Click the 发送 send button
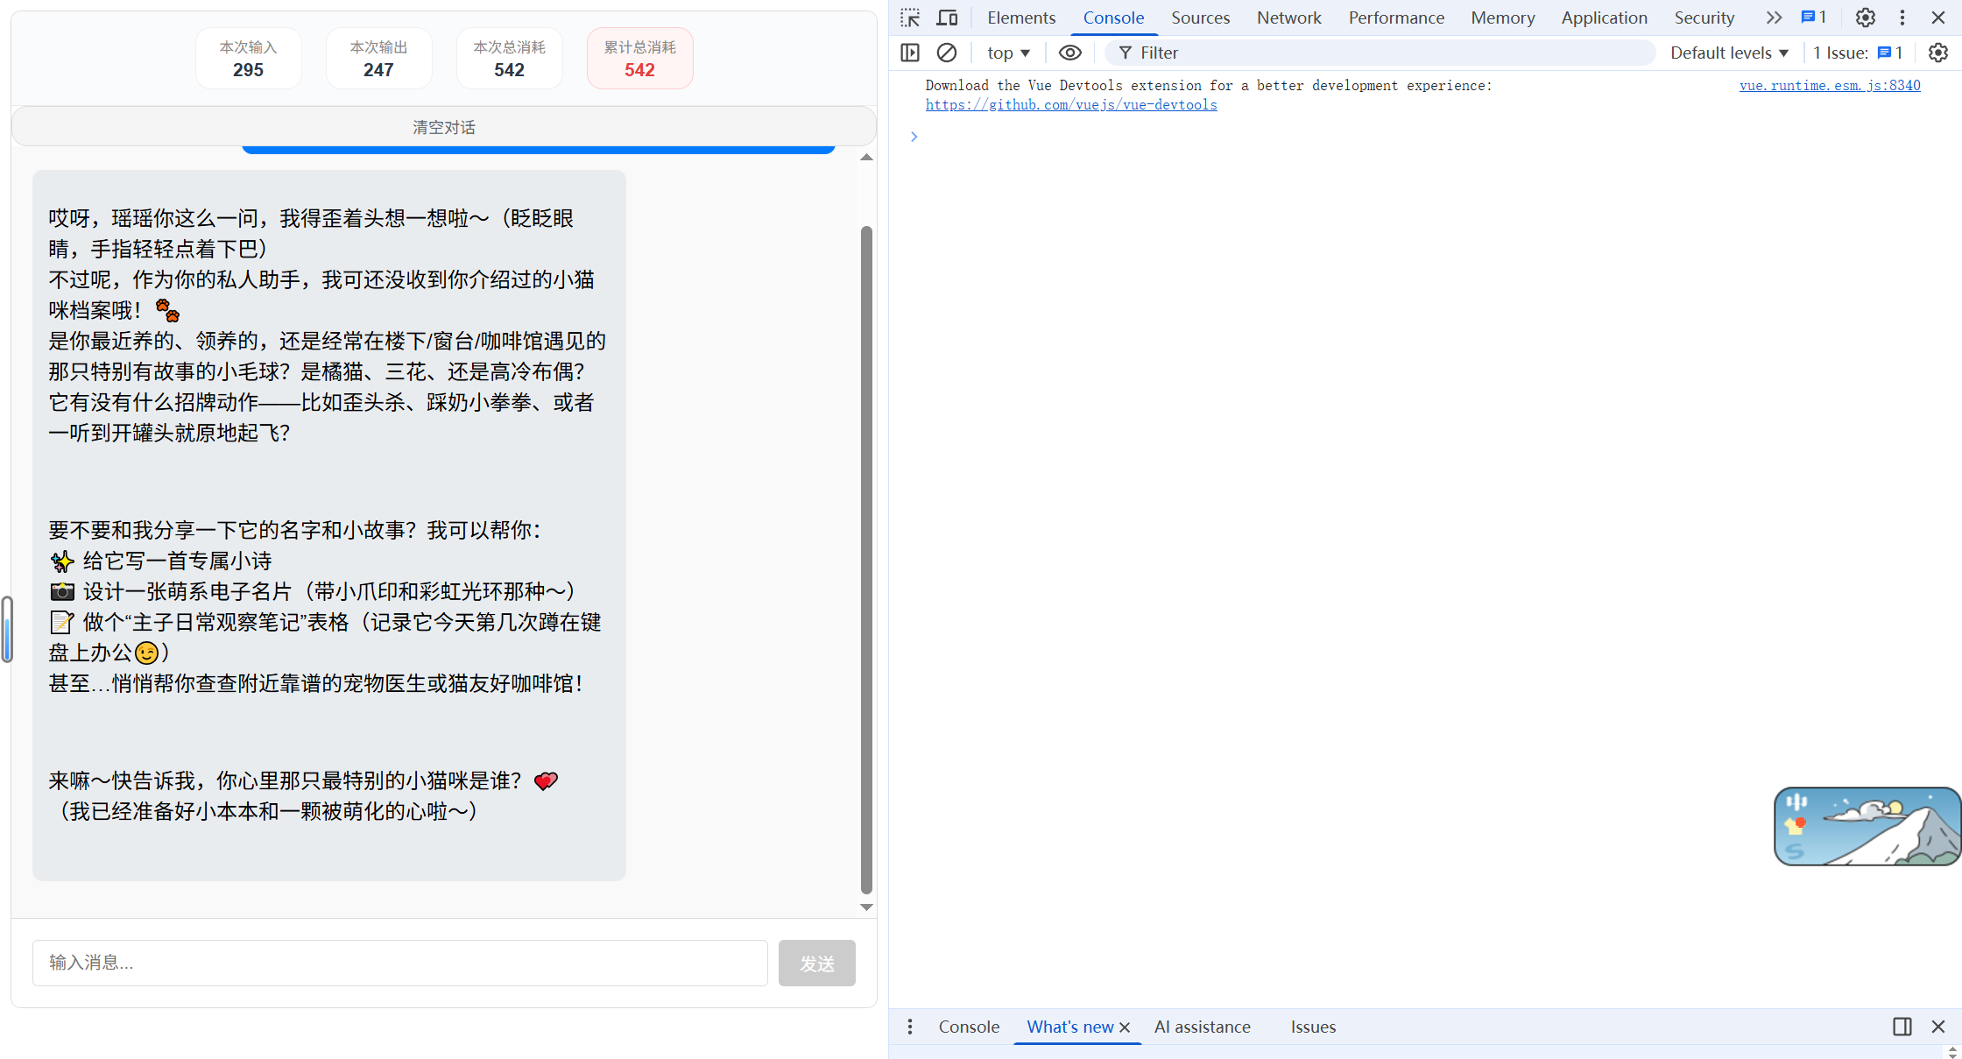 point(816,963)
